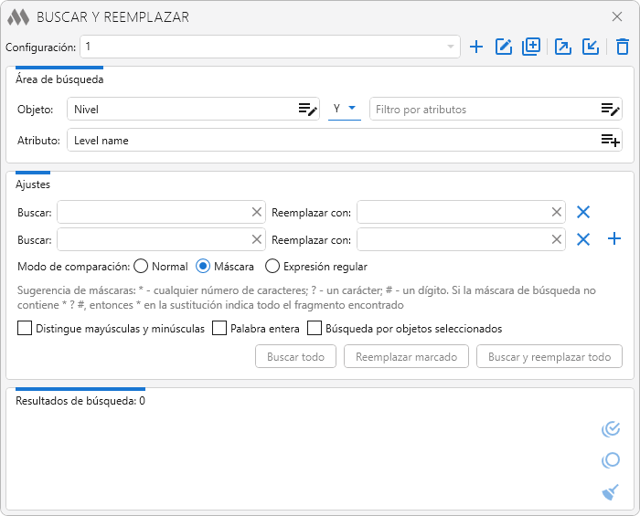Click the add new configuration plus icon
This screenshot has width=640, height=516.
(x=476, y=47)
